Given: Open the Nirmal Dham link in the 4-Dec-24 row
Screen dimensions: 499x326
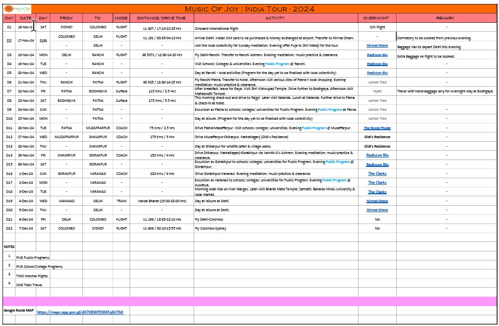Looking at the screenshot, I should (377, 201).
